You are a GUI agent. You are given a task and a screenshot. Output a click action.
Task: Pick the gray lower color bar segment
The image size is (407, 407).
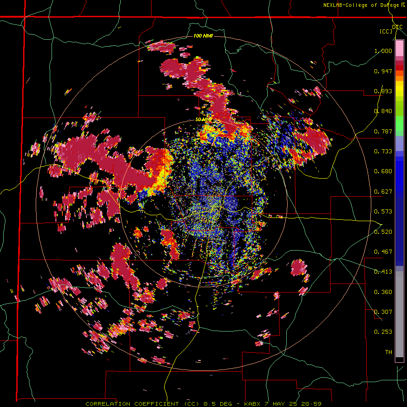(399, 314)
